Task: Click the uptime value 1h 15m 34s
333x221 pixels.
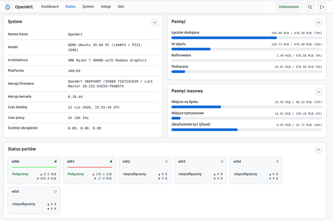Action: [x=78, y=118]
